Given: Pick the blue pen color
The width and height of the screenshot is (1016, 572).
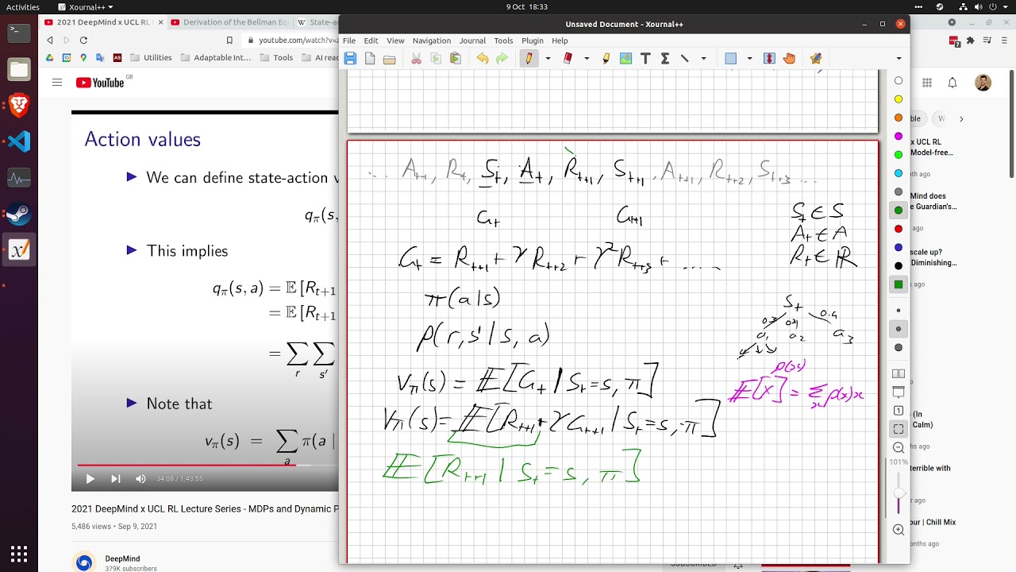Looking at the screenshot, I should point(899,247).
